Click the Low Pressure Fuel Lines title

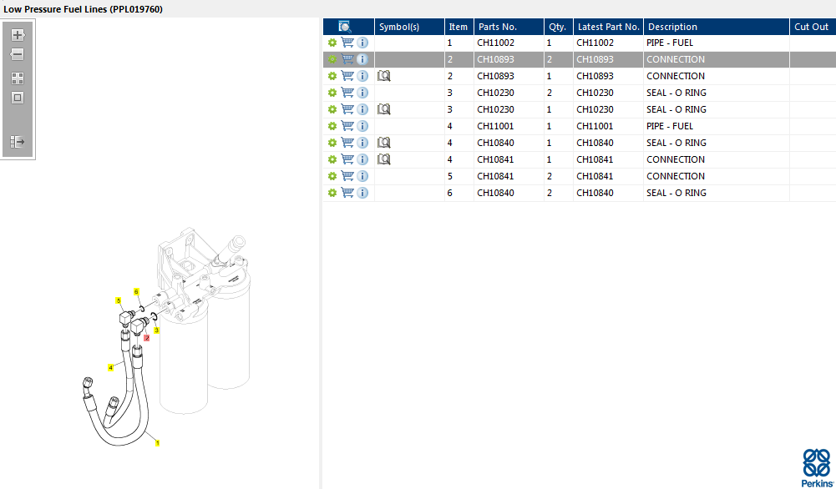pyautogui.click(x=84, y=9)
